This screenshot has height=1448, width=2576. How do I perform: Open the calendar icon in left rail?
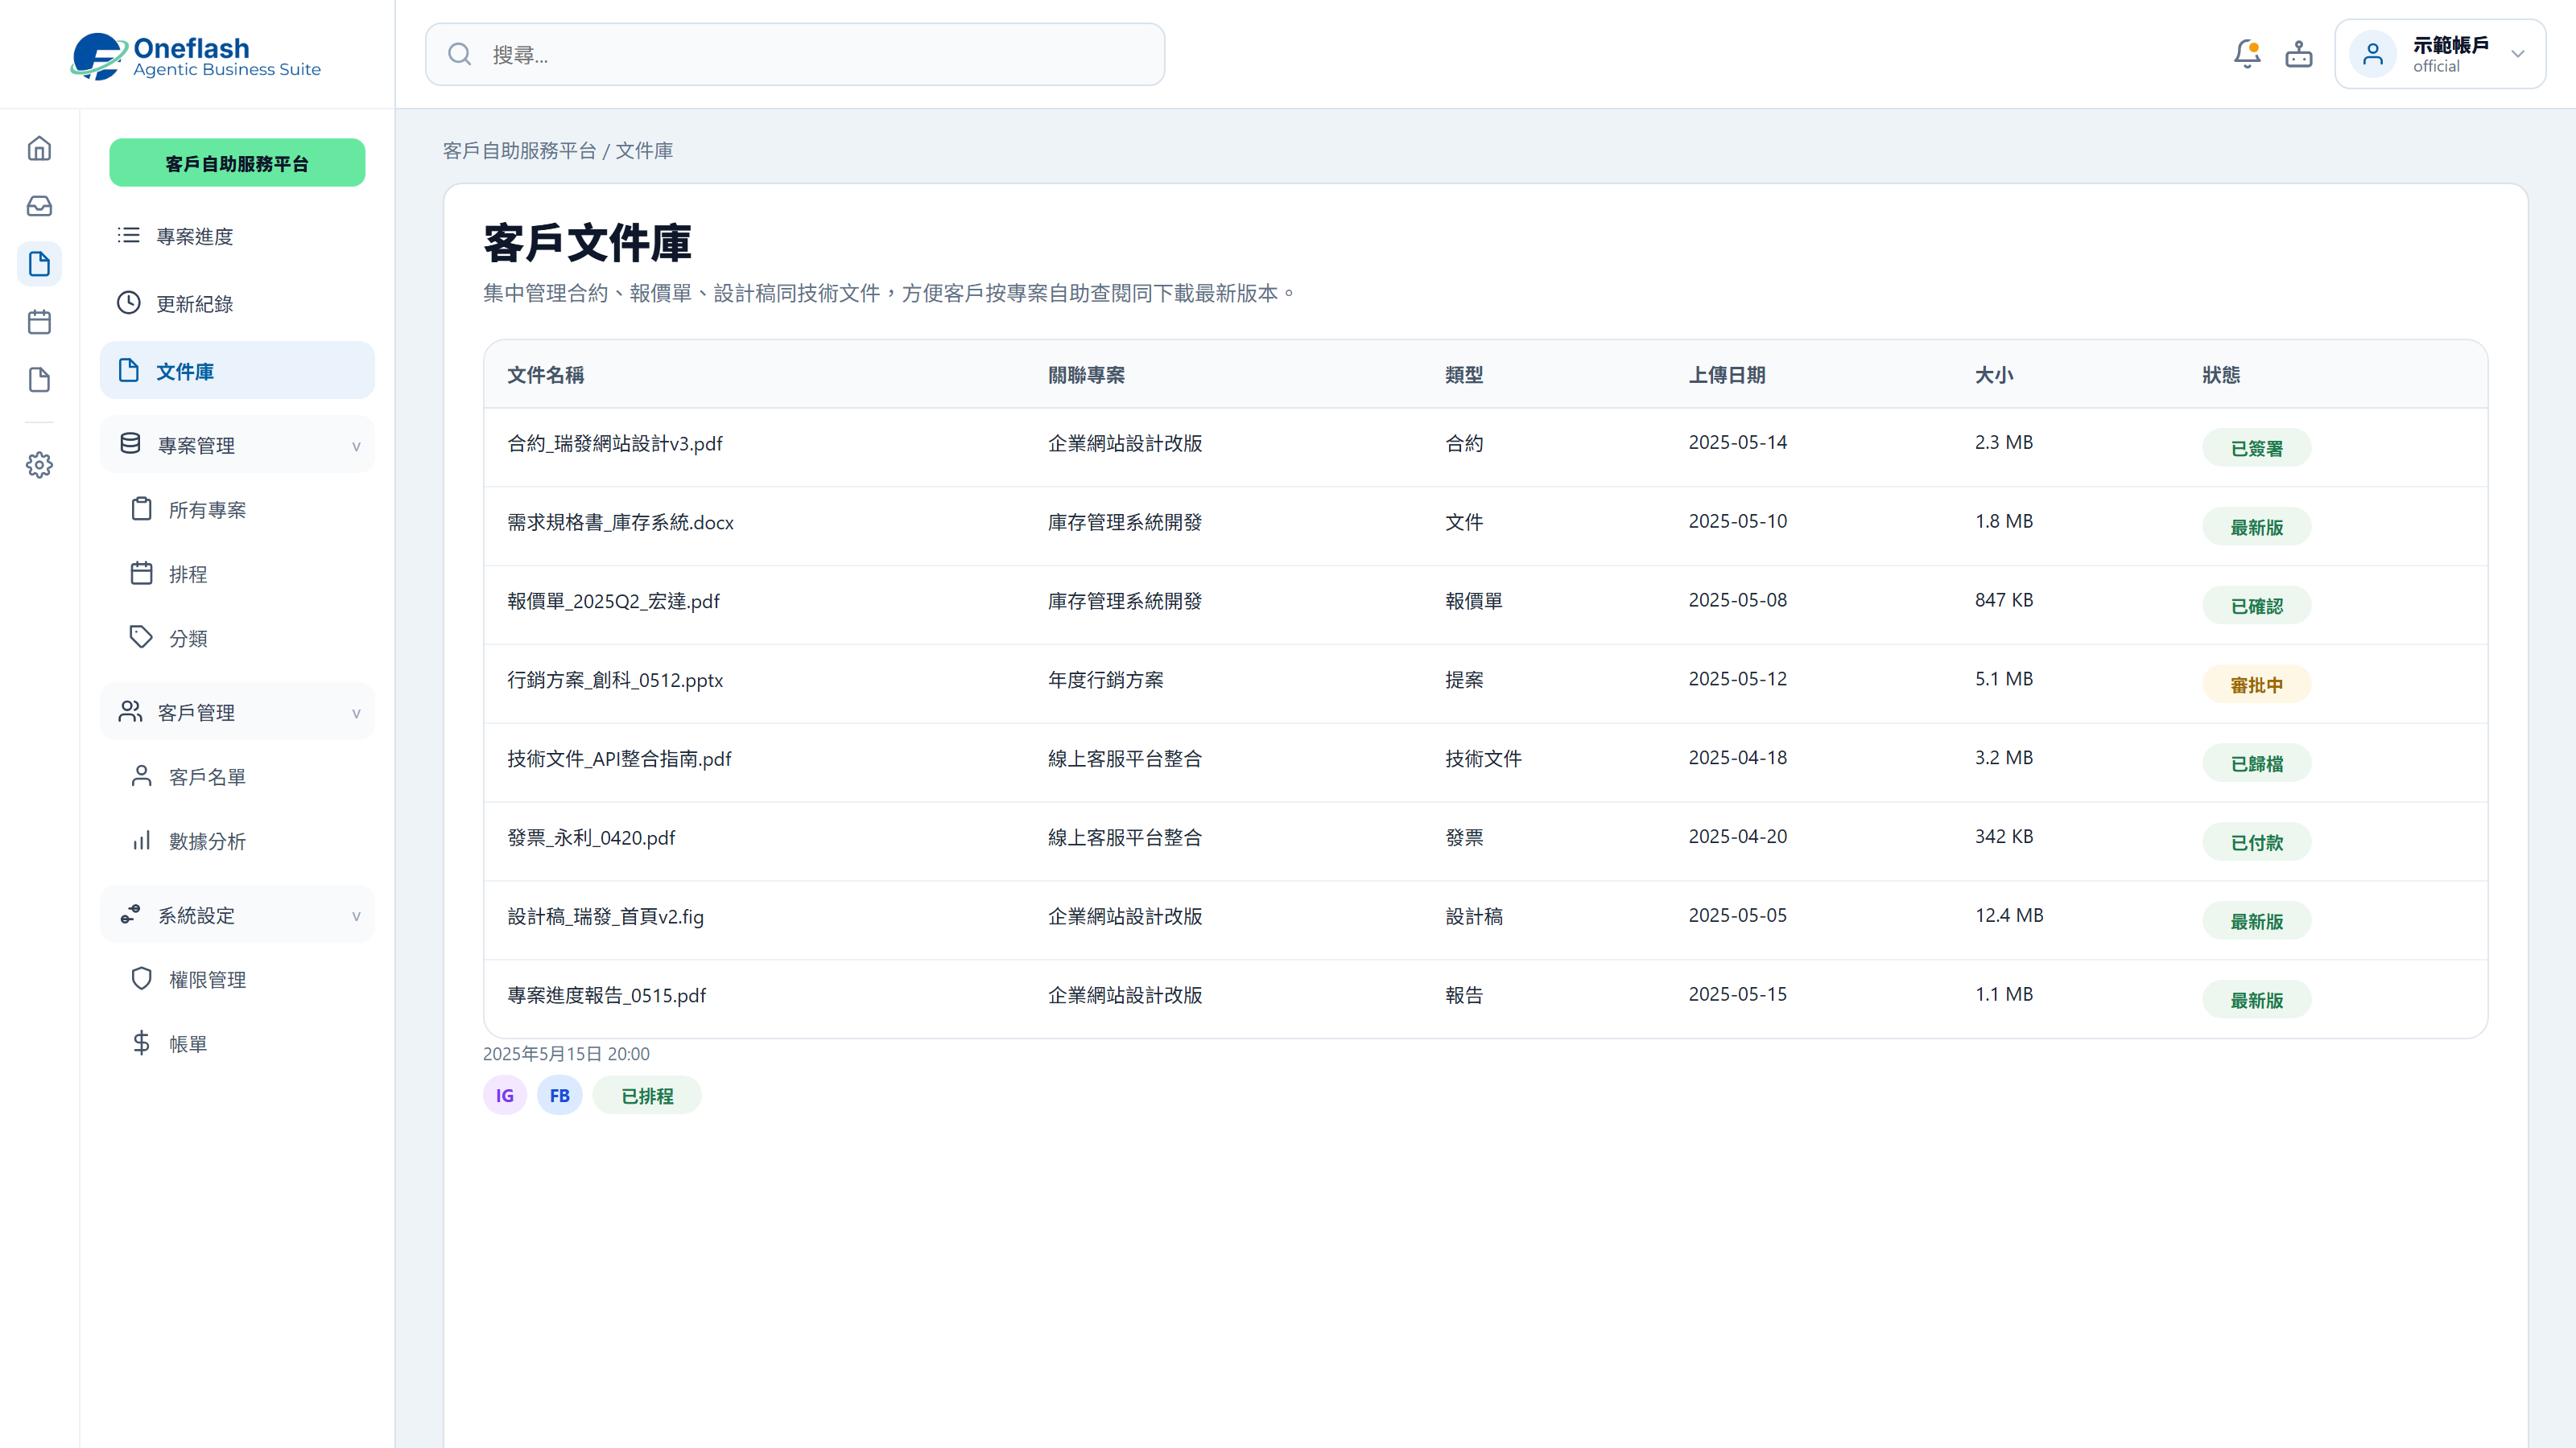point(39,322)
